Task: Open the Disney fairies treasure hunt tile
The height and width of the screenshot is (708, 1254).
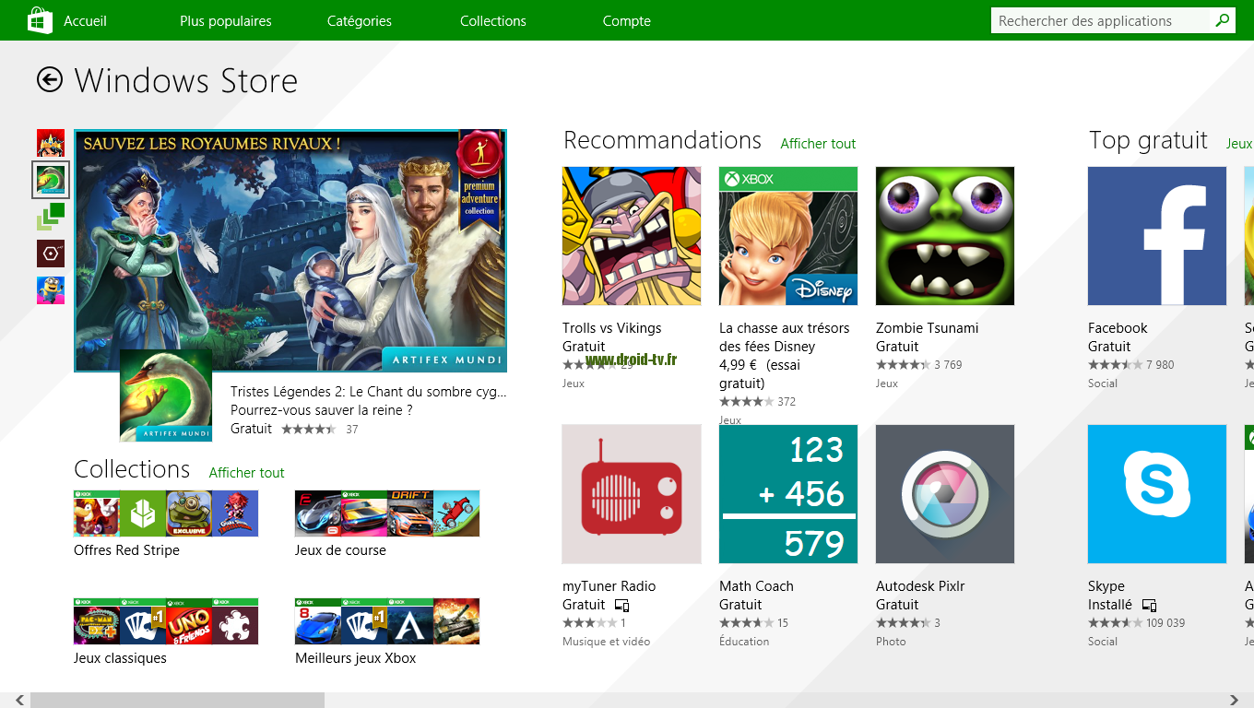Action: pos(788,236)
